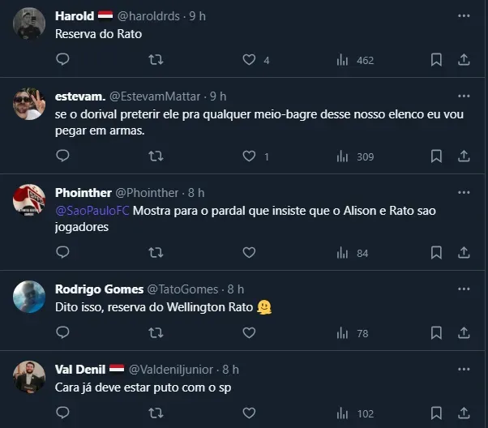Reply to Phointher's tweet
The height and width of the screenshot is (428, 488).
click(63, 253)
